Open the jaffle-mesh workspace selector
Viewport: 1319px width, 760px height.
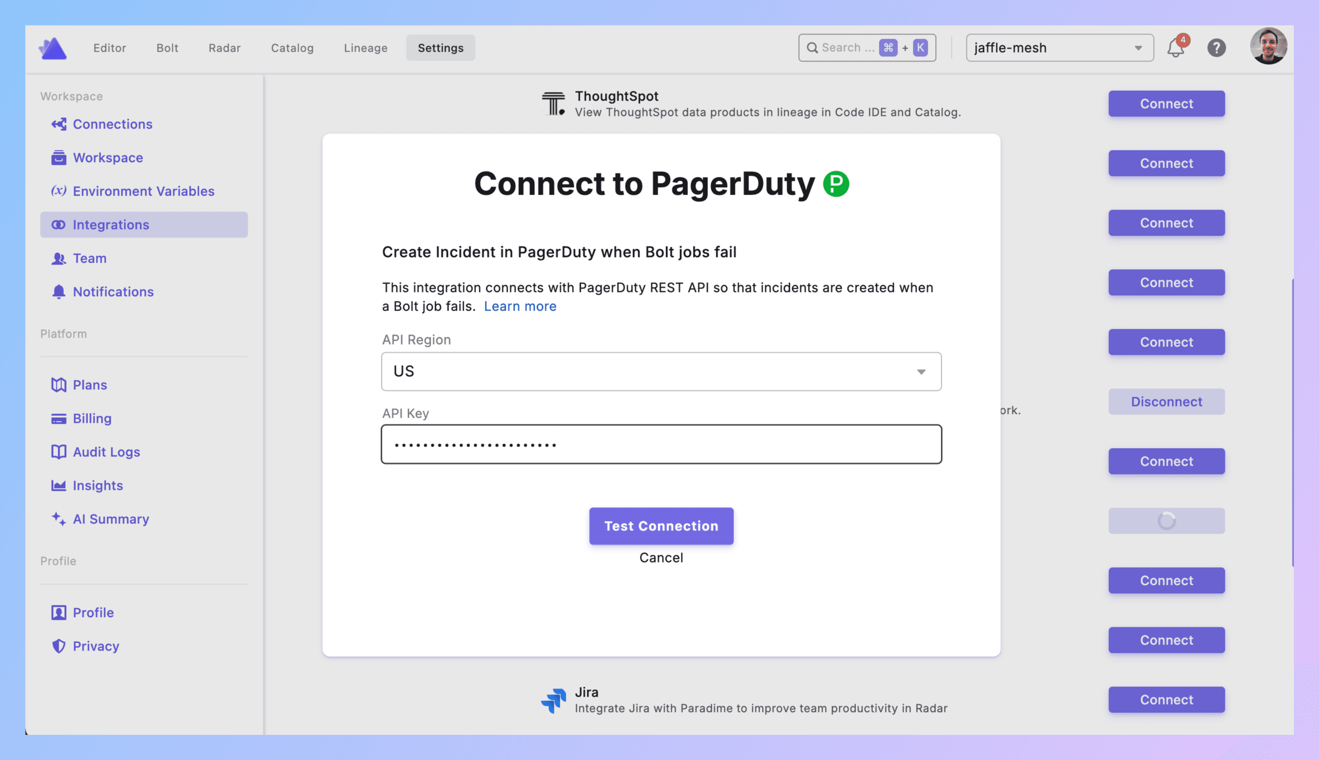pyautogui.click(x=1059, y=48)
